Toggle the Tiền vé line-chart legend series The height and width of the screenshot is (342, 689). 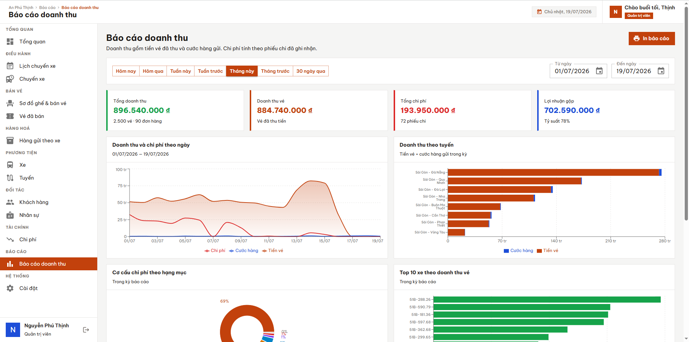tap(272, 251)
